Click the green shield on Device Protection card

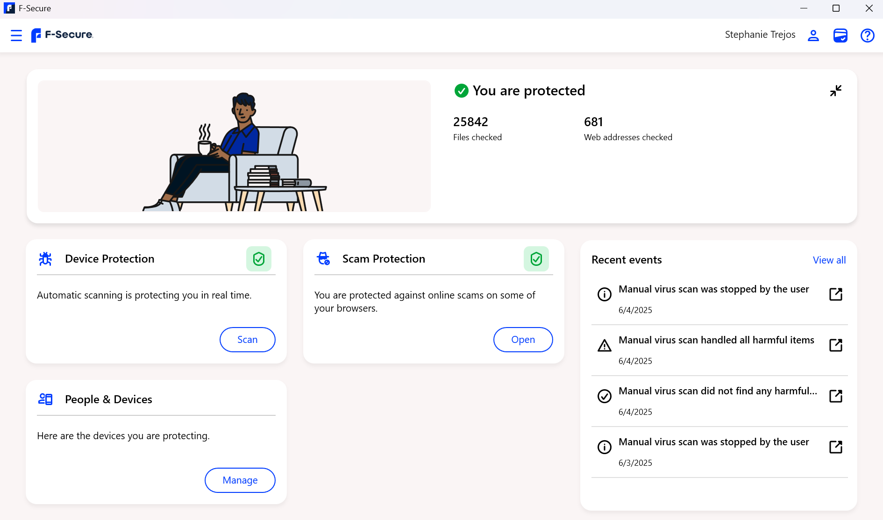(x=259, y=259)
